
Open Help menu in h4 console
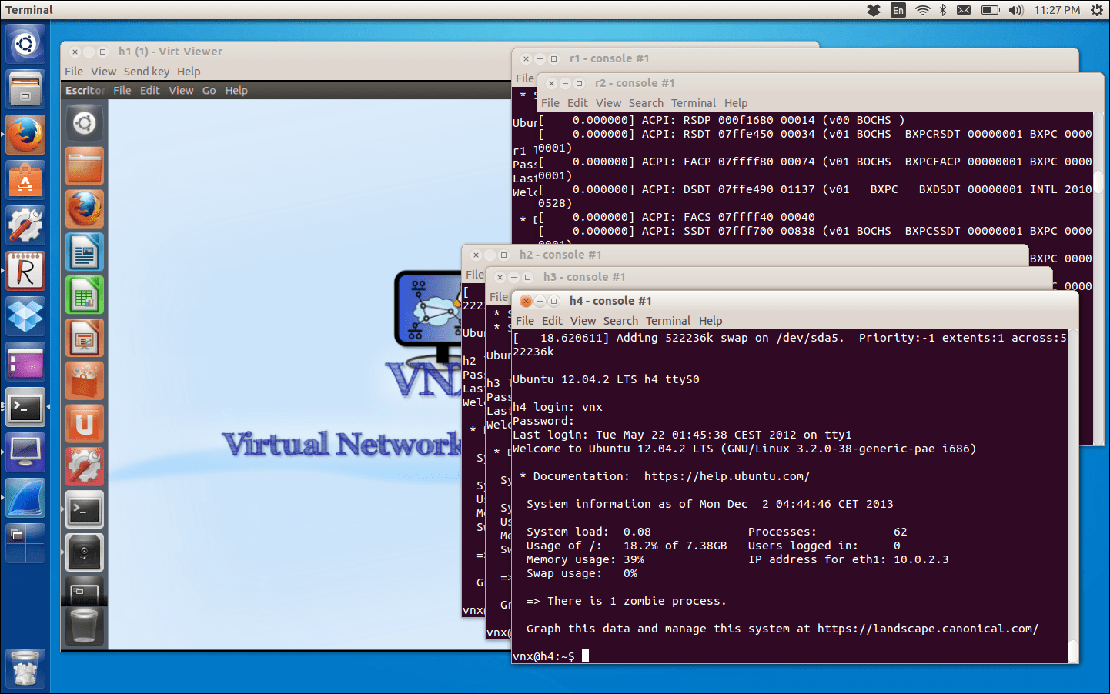710,321
